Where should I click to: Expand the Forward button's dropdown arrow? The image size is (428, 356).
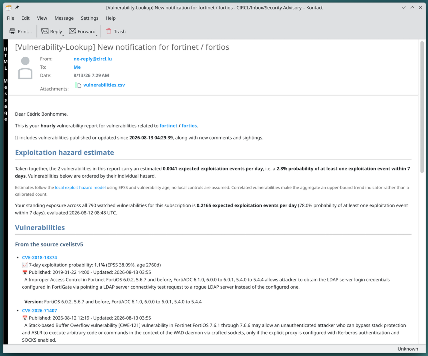click(x=97, y=35)
